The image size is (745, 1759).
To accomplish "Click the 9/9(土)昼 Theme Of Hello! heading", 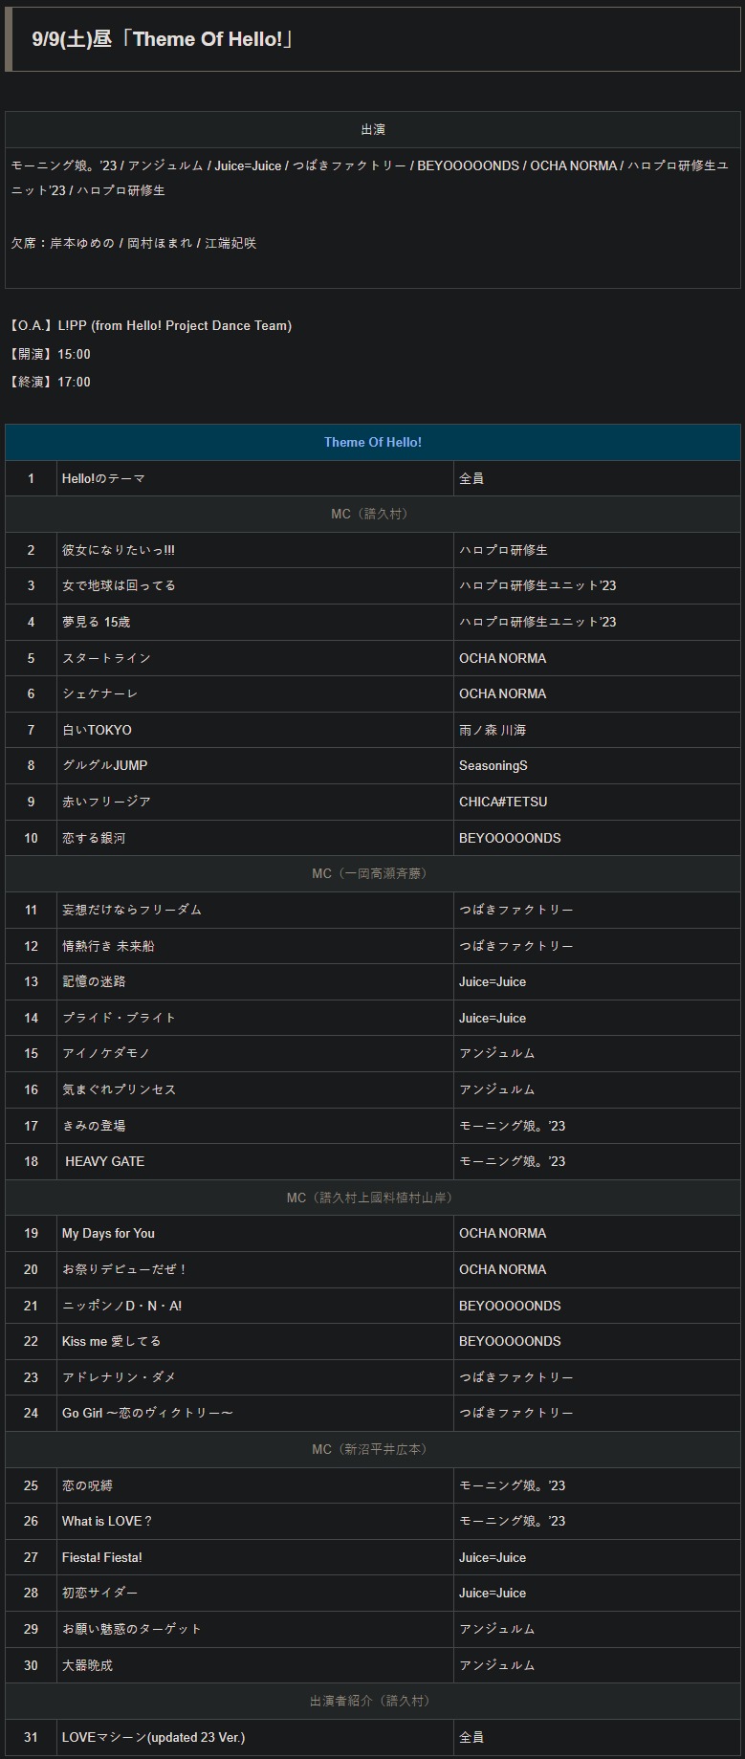I will pyautogui.click(x=163, y=39).
